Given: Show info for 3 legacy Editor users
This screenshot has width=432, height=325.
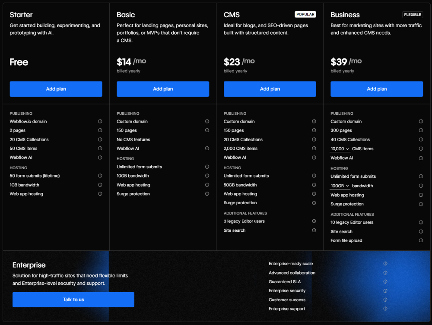Looking at the screenshot, I should (x=314, y=221).
